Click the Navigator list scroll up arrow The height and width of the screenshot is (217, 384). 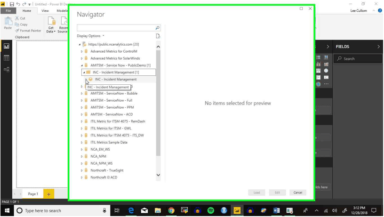(x=158, y=47)
